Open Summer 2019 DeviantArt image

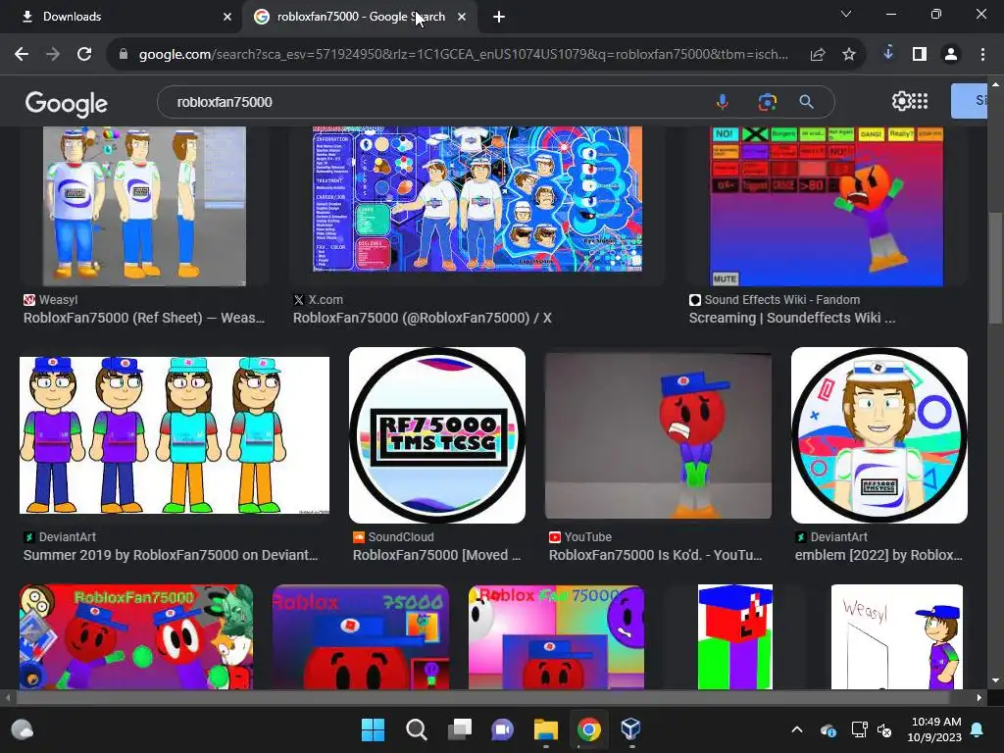pyautogui.click(x=175, y=435)
